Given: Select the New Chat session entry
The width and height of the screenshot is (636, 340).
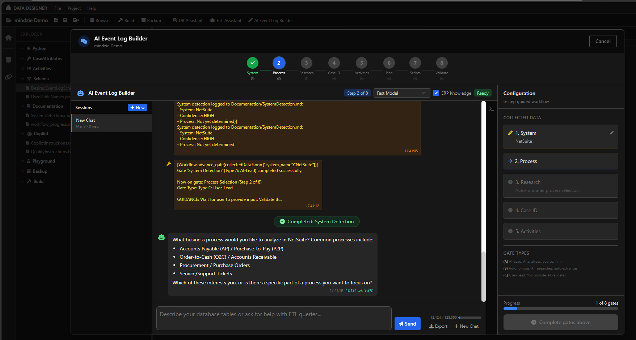Looking at the screenshot, I should 111,123.
